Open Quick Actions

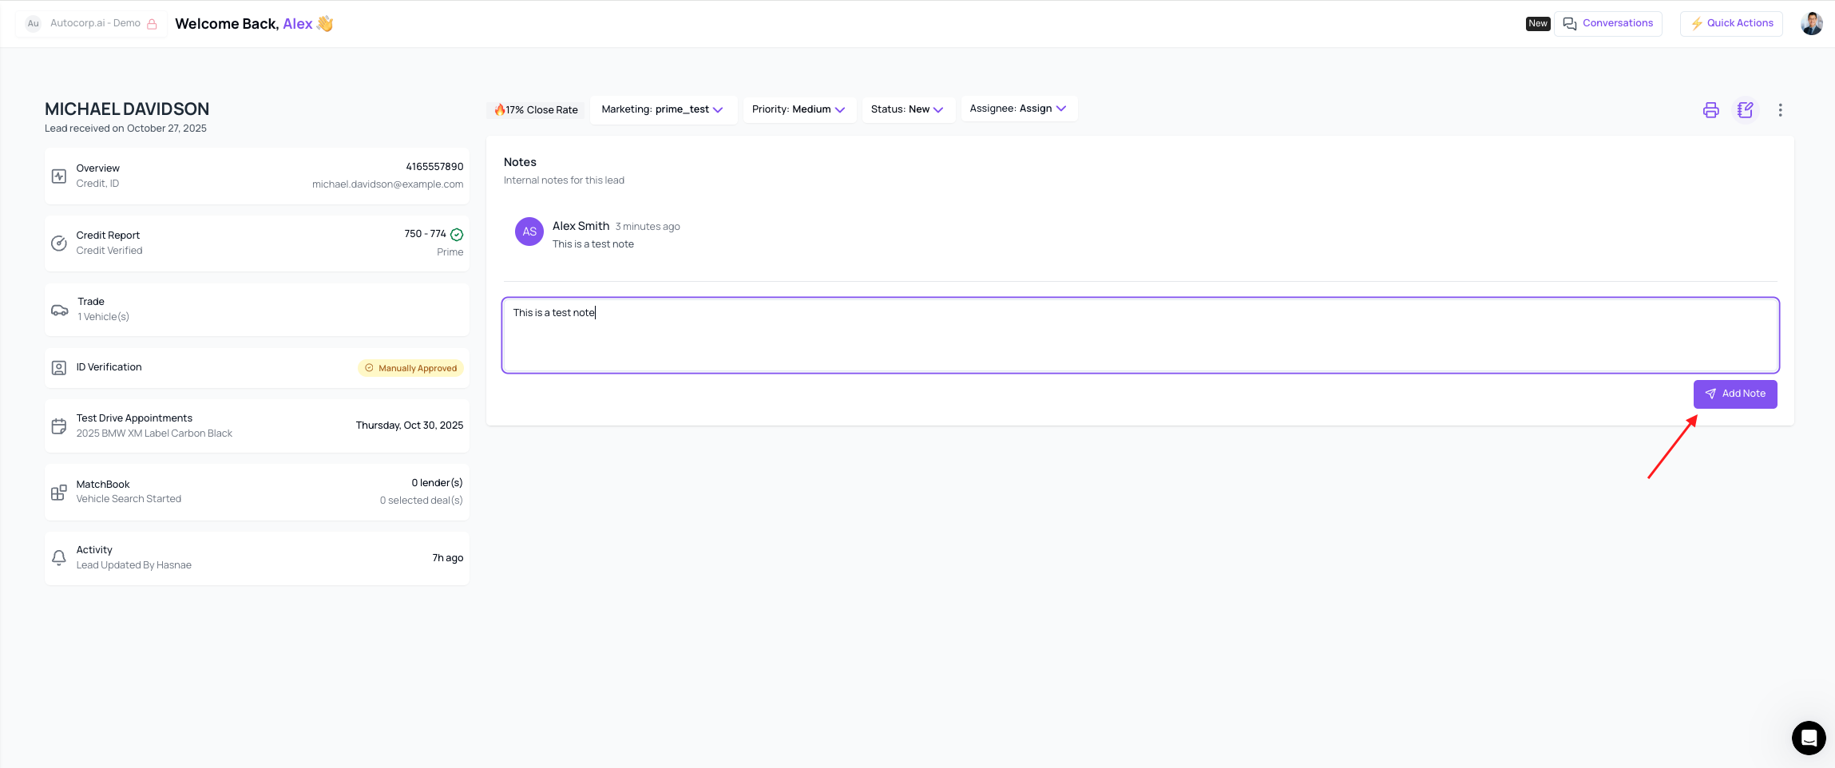[x=1731, y=24]
